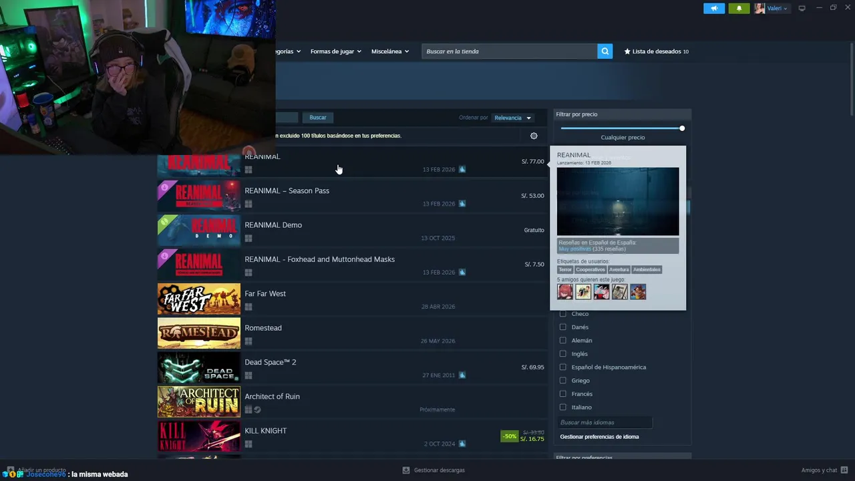Expand the partially hidden Categorías menu

288,51
